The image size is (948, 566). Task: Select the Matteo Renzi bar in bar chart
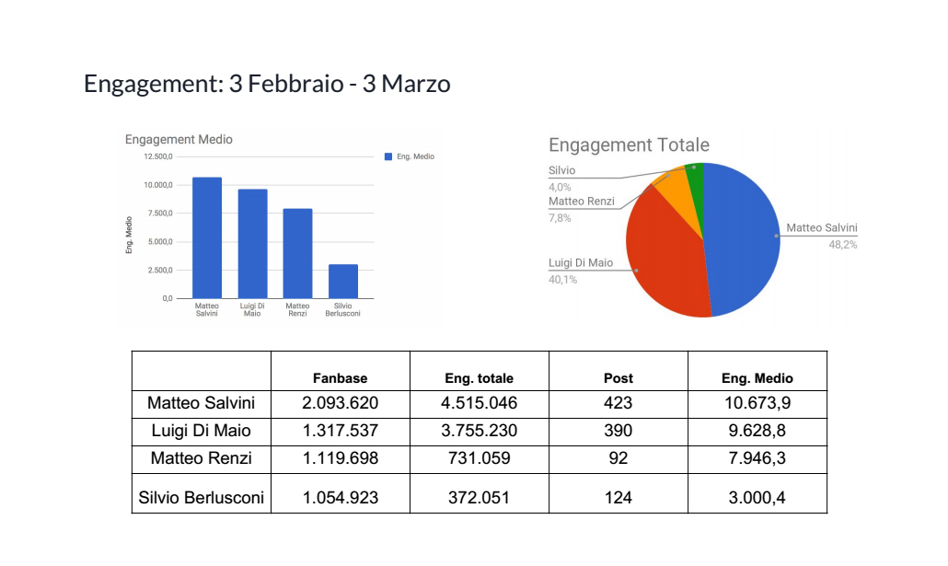[x=297, y=253]
